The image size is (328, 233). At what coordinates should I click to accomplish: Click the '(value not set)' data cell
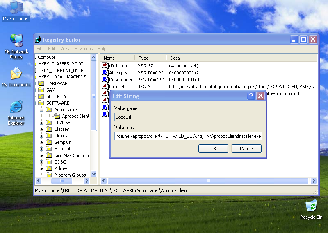coord(183,66)
